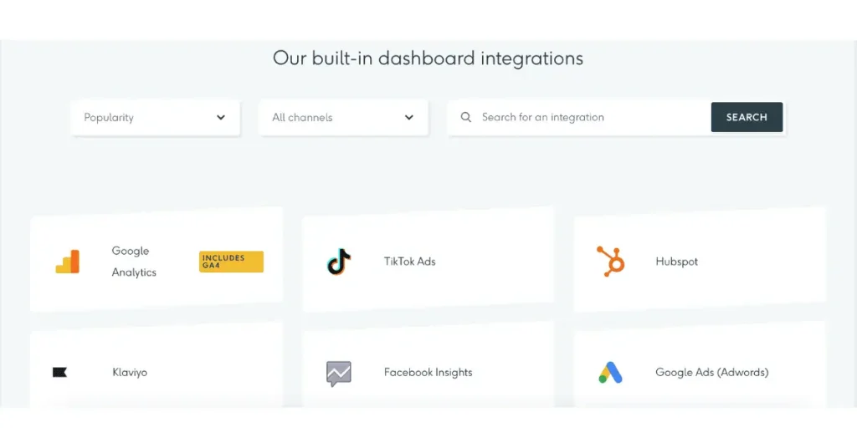
Task: Select the TikTok Ads integration name
Action: (410, 262)
